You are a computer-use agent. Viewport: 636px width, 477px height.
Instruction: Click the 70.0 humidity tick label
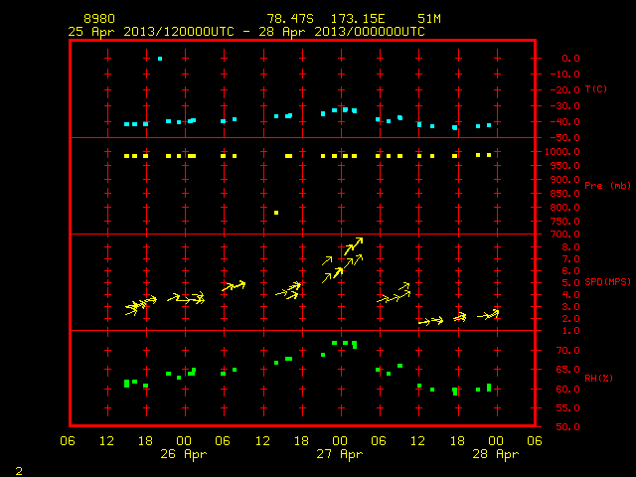coord(567,351)
